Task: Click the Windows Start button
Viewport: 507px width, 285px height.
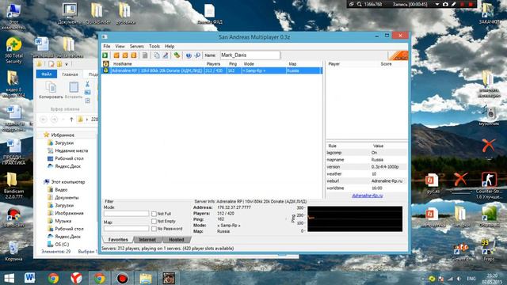Action: coord(9,278)
